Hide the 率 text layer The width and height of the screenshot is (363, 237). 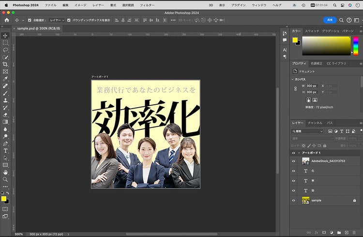tap(294, 181)
